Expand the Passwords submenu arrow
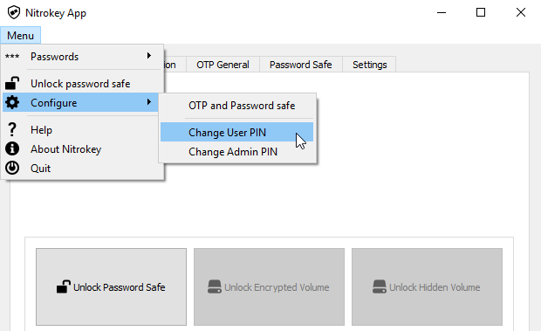 [149, 56]
